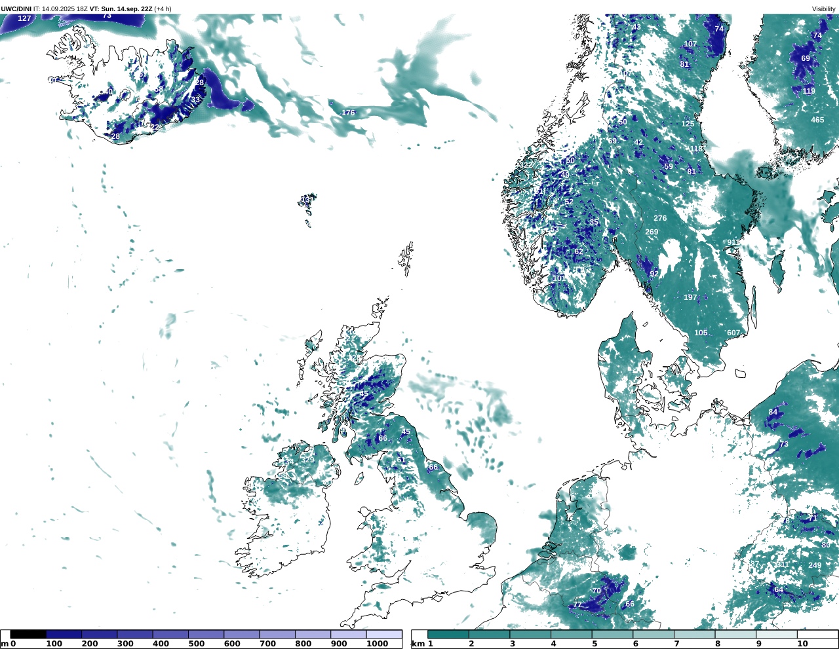Click the "329" value over Northern Ireland

pos(307,459)
